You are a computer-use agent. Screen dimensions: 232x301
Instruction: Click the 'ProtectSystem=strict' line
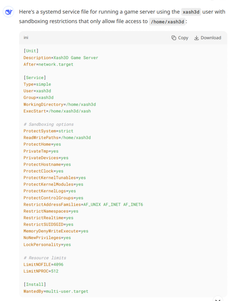(x=48, y=131)
